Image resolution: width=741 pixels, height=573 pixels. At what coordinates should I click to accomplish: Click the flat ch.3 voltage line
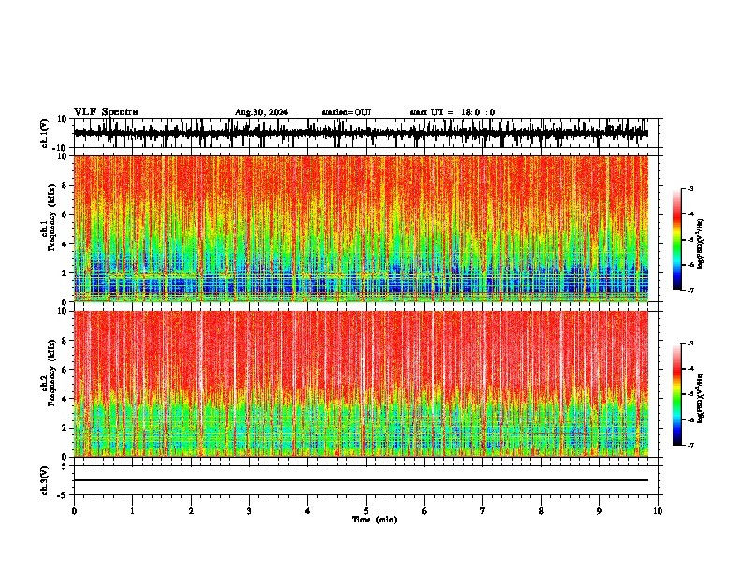click(361, 480)
